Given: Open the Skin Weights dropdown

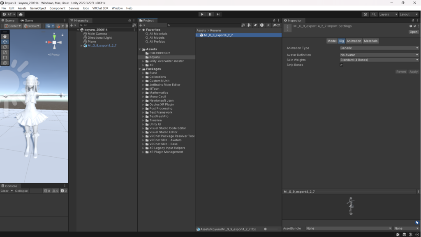Looking at the screenshot, I should point(379,60).
